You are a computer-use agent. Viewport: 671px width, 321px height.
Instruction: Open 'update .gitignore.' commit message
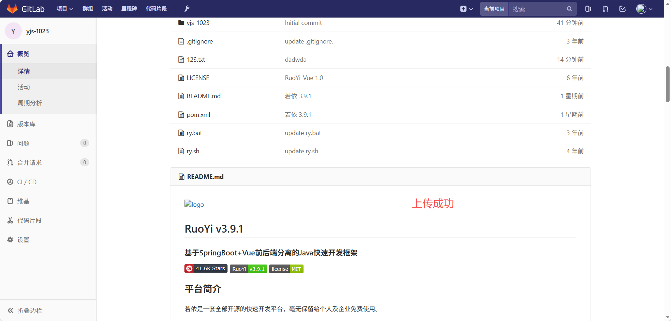309,41
